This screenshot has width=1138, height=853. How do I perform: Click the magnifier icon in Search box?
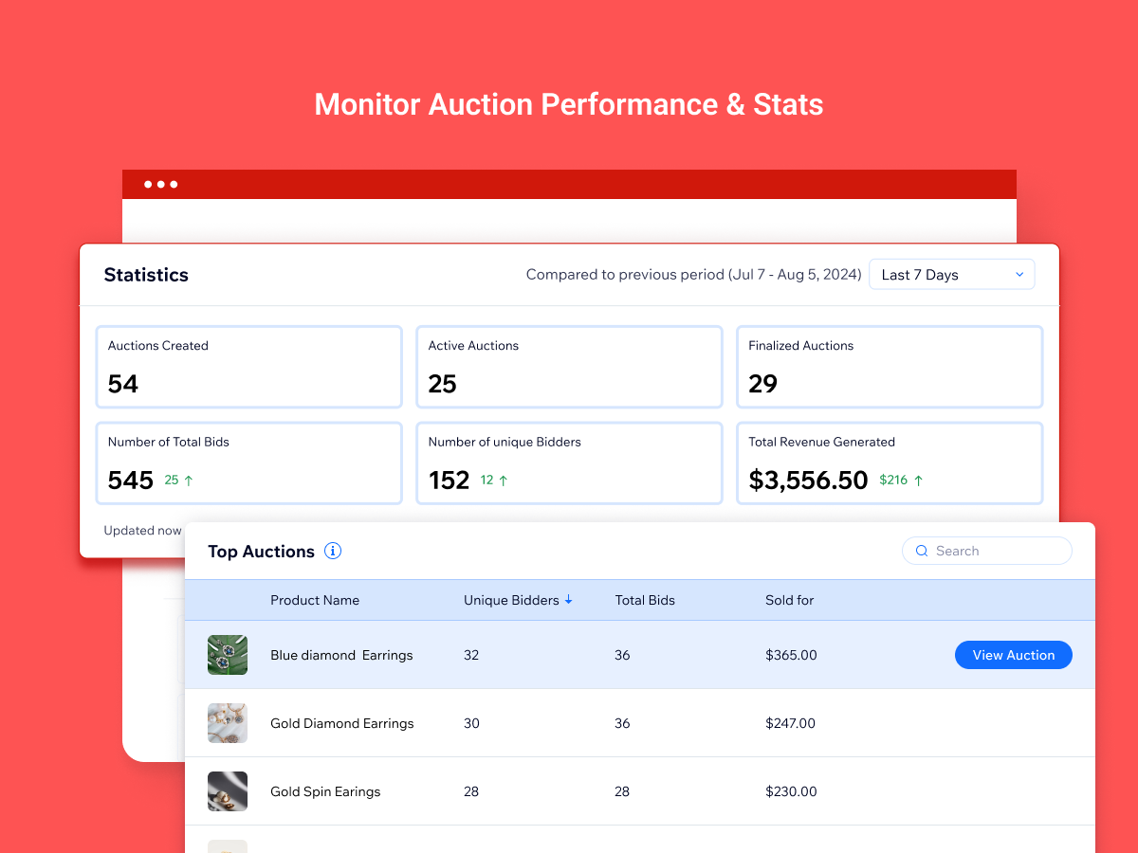pyautogui.click(x=921, y=551)
